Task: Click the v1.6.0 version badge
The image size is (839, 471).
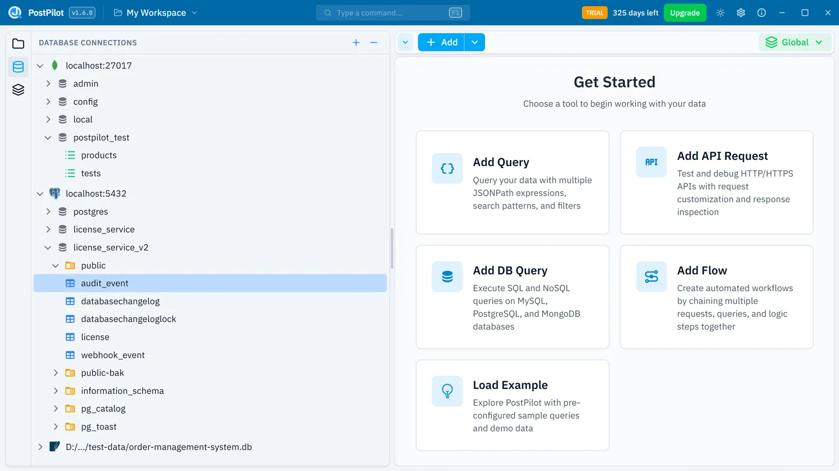Action: coord(82,13)
